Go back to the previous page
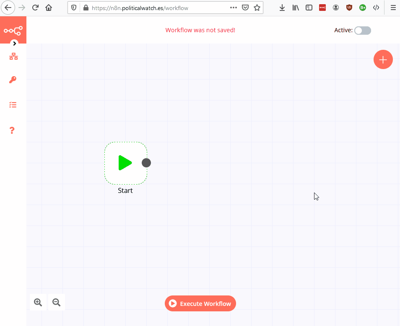Viewport: 400px width, 326px height. [x=8, y=8]
